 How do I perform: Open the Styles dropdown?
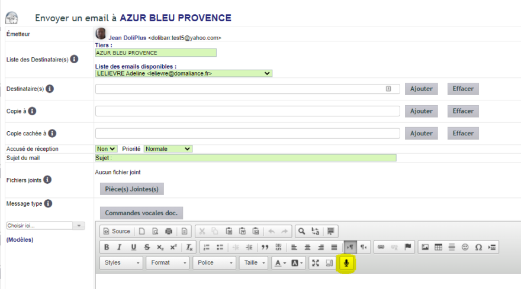[x=121, y=263]
